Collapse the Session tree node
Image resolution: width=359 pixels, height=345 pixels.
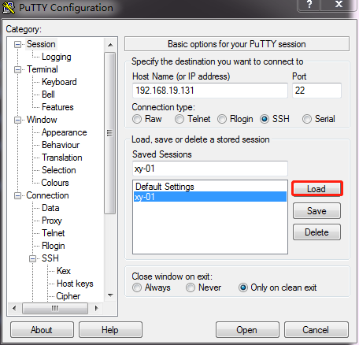17,44
